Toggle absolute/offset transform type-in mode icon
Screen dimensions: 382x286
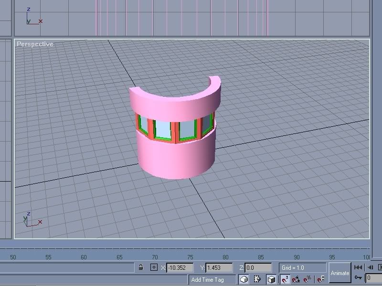pyautogui.click(x=154, y=267)
